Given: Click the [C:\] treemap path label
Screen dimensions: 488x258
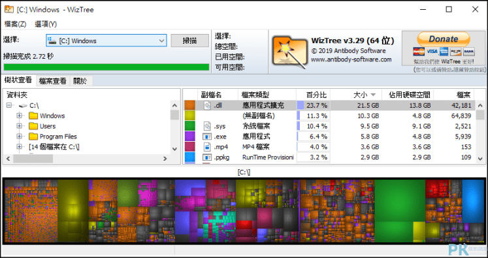Looking at the screenshot, I should (244, 172).
